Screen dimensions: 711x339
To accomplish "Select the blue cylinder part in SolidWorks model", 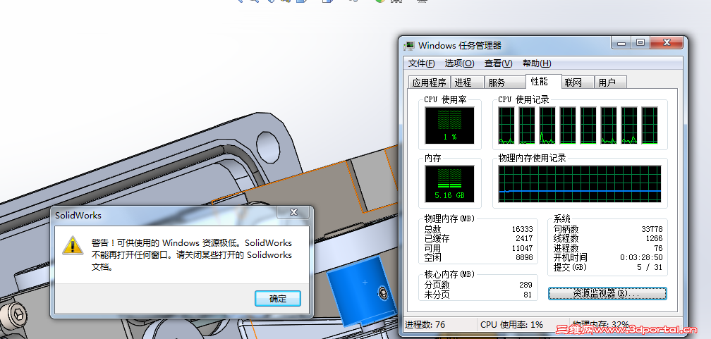I will click(x=361, y=290).
